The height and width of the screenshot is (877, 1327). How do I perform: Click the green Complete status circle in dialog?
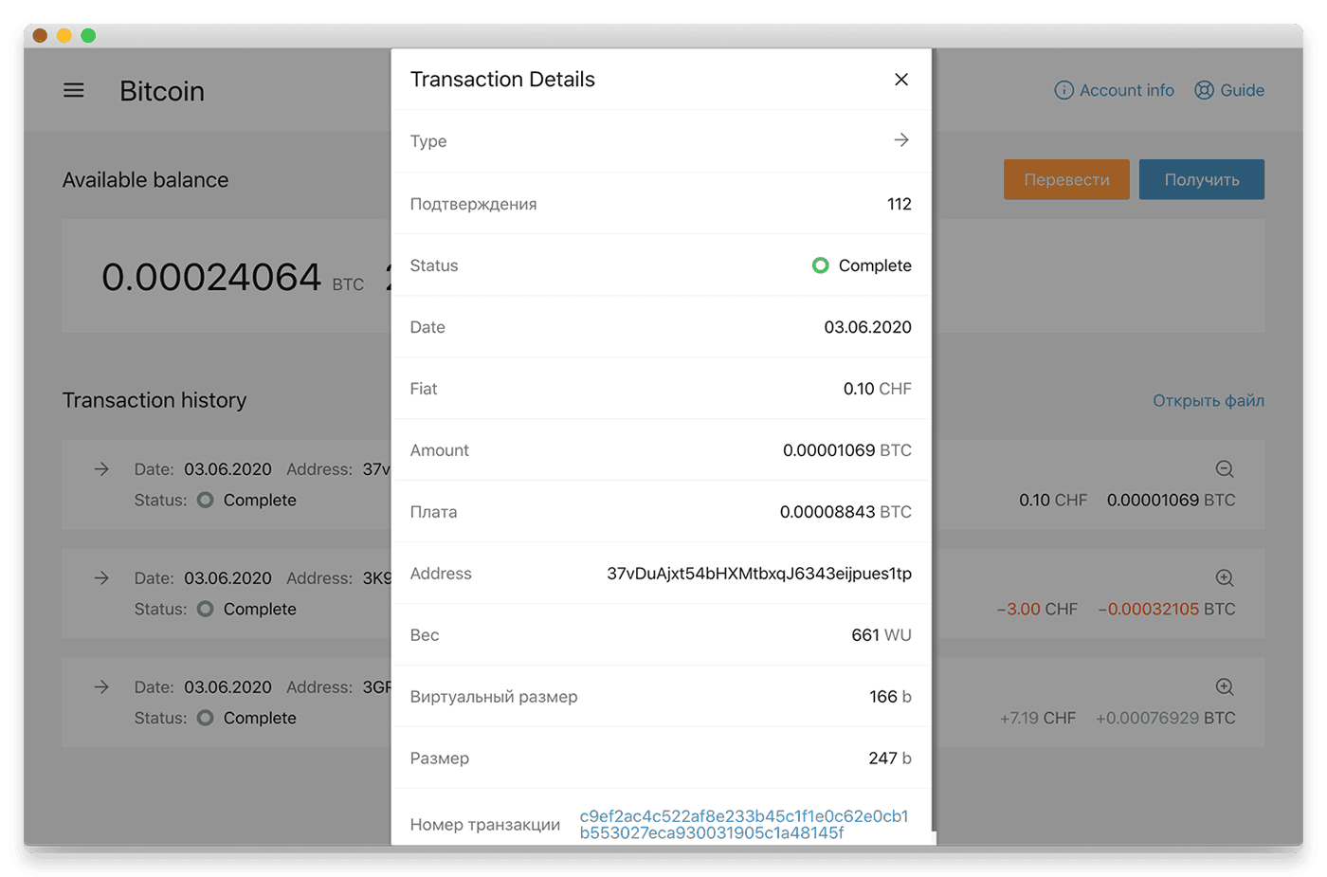(821, 265)
